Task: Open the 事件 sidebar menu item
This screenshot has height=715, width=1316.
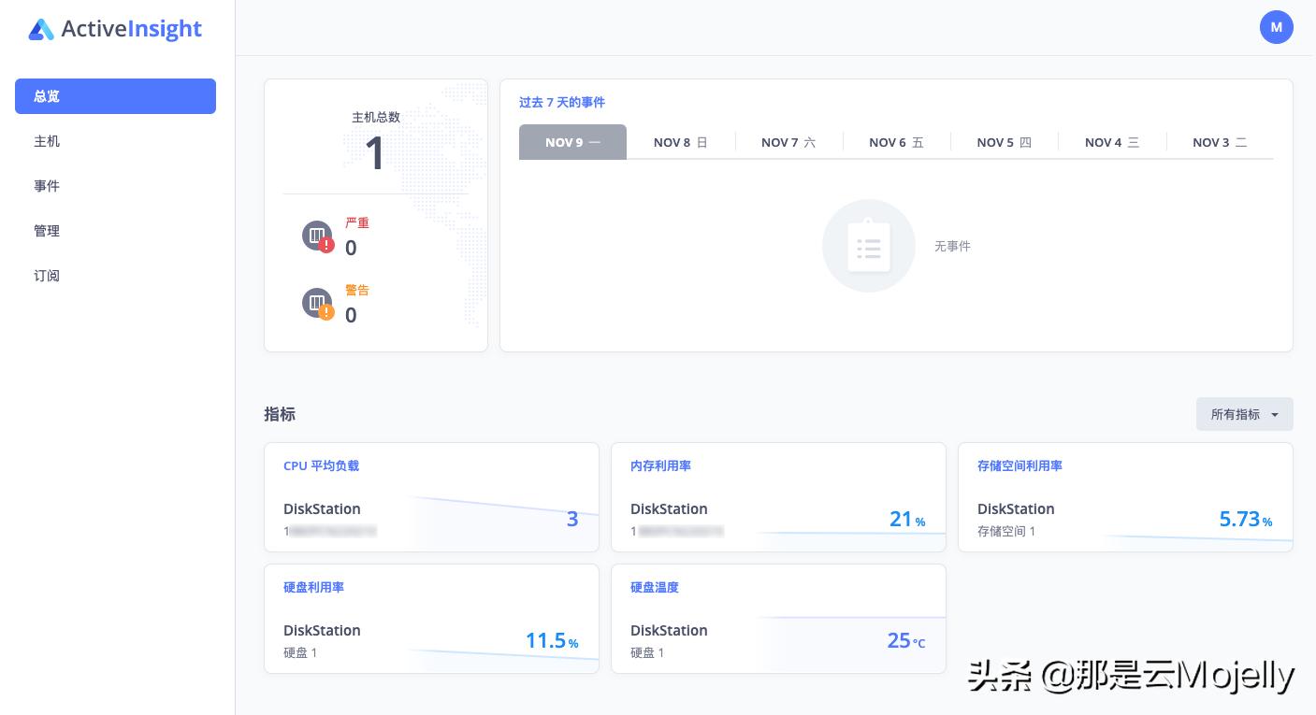Action: [x=47, y=186]
